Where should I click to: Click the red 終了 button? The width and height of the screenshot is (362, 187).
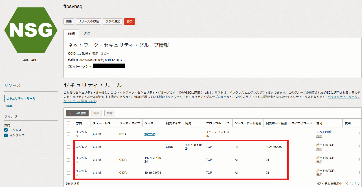click(130, 21)
